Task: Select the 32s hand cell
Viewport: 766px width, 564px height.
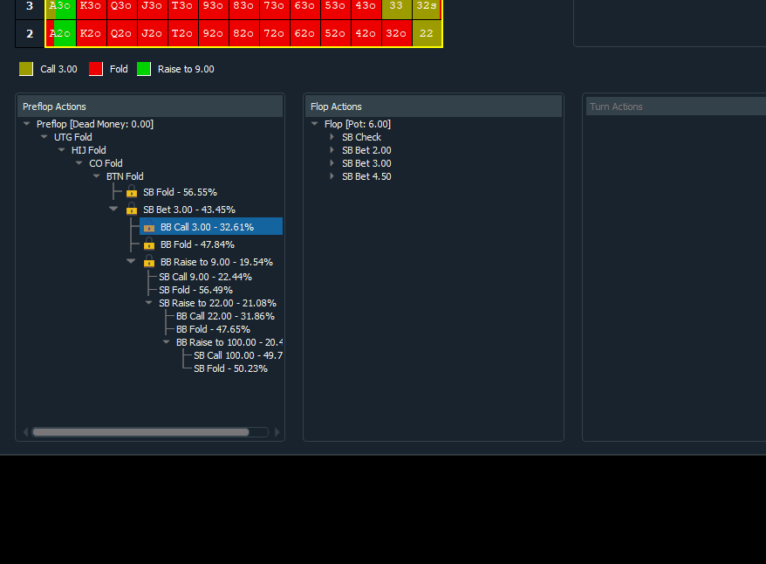Action: (x=427, y=10)
